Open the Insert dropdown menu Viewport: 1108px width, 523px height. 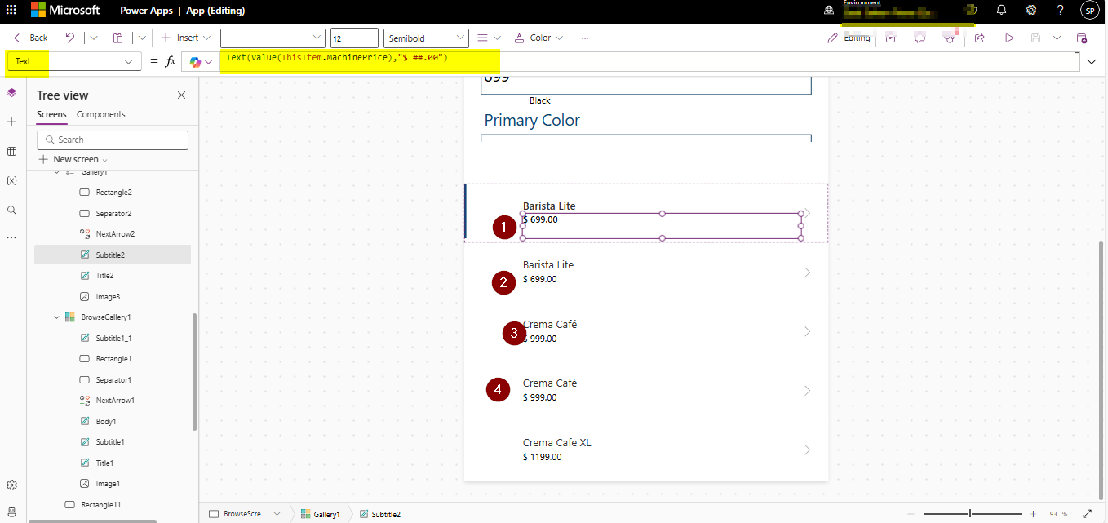pos(186,38)
